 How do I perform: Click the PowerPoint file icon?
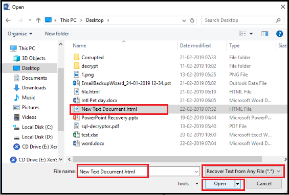click(x=76, y=117)
